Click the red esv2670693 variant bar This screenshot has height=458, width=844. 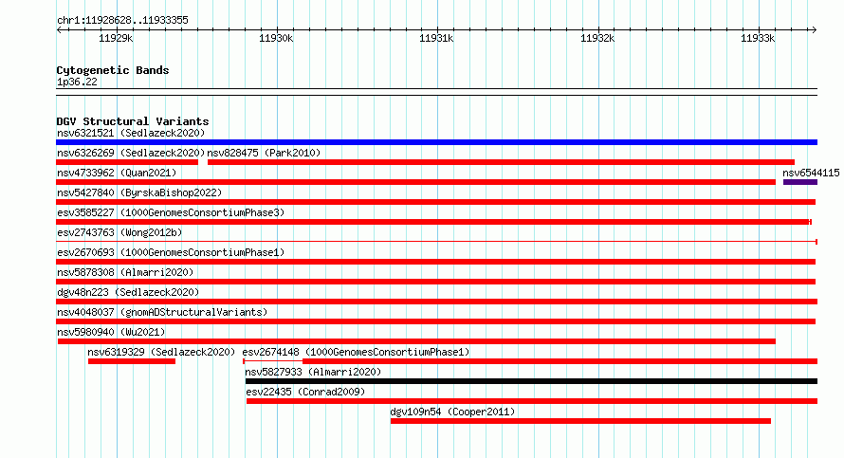click(x=436, y=262)
